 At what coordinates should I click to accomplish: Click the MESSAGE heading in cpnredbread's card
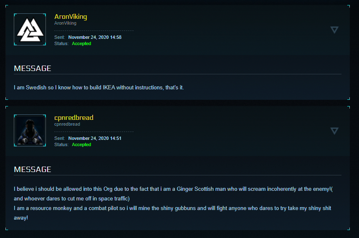33,169
